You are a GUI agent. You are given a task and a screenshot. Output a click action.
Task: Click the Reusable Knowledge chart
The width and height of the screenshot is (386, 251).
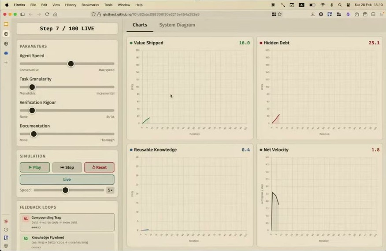[190, 195]
